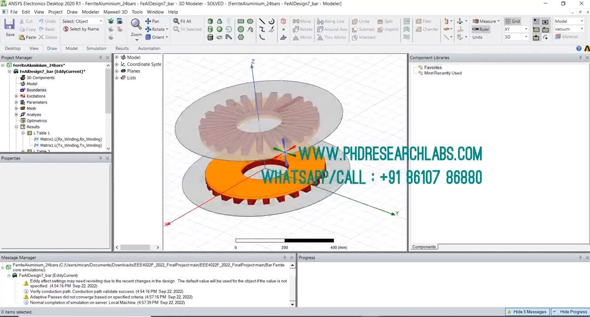Click the Paste clipboard icon
This screenshot has height=317, width=590.
click(23, 37)
